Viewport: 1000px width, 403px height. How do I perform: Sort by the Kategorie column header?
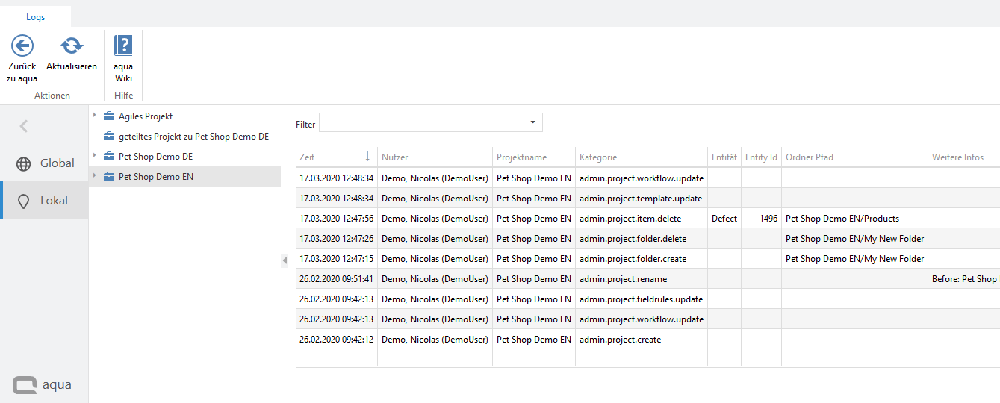597,157
